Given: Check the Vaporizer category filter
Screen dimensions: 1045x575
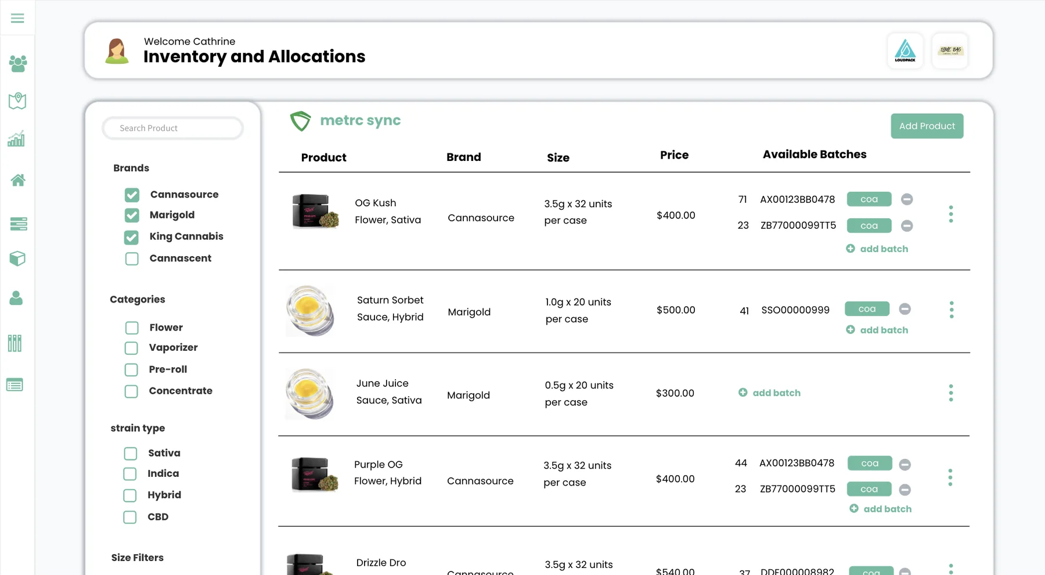Looking at the screenshot, I should click(131, 348).
